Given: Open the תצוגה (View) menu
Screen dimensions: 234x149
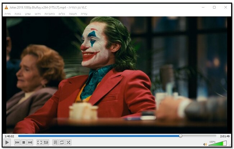Looking at the screenshot, I should coord(73,14).
